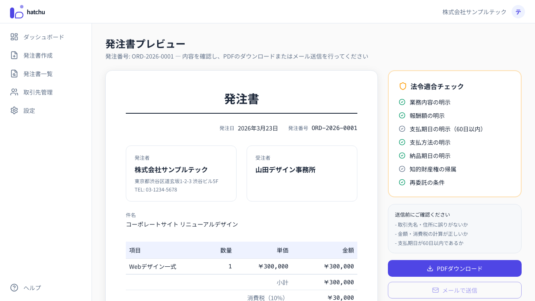Click the order number ORD-2026-0001 in document
This screenshot has height=301, width=535.
coord(334,128)
